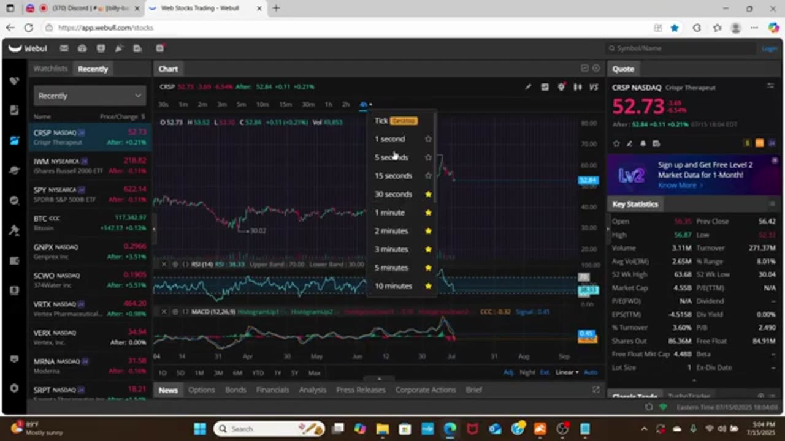Open the Options tab below chart
The width and height of the screenshot is (785, 441).
pos(201,390)
